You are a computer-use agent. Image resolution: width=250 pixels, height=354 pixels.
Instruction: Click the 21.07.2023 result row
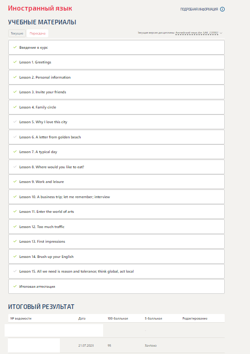point(116,345)
